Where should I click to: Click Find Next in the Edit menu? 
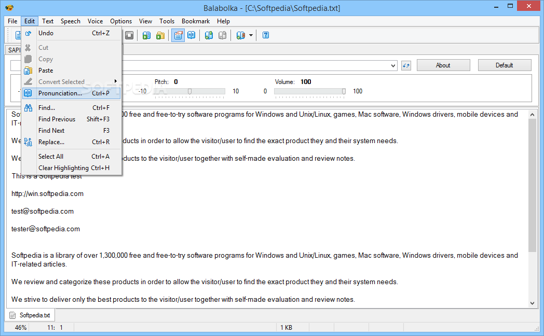point(72,131)
